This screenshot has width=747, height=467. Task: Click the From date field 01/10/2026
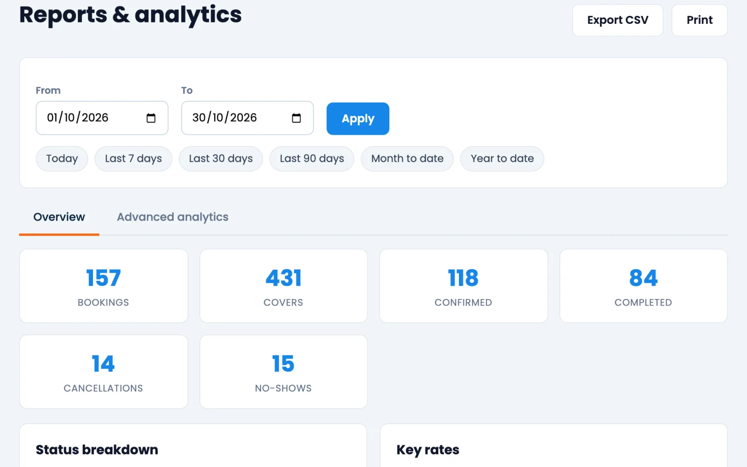pyautogui.click(x=102, y=118)
